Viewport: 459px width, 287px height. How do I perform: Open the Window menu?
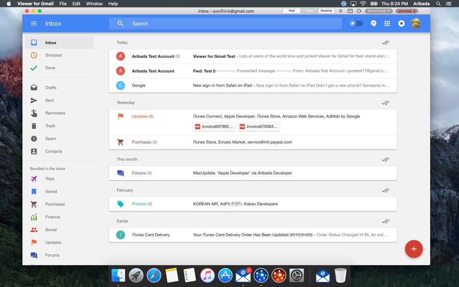pos(94,3)
